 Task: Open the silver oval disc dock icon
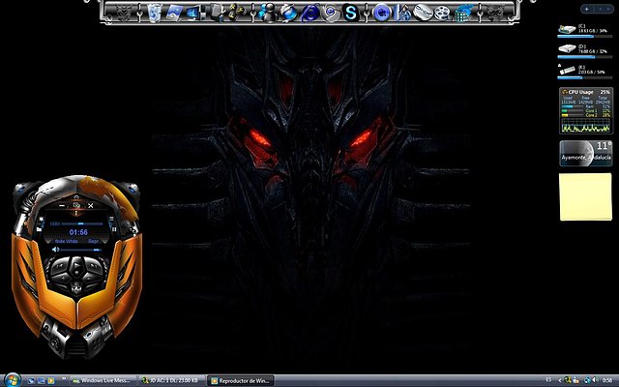[423, 13]
